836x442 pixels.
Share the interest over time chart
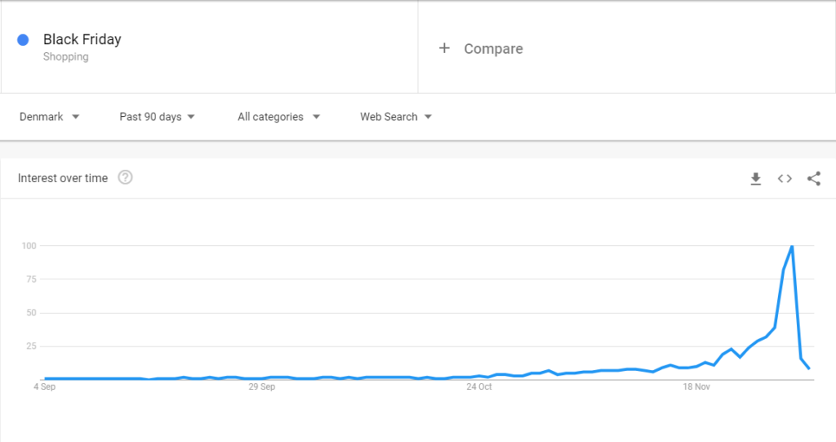pos(814,178)
